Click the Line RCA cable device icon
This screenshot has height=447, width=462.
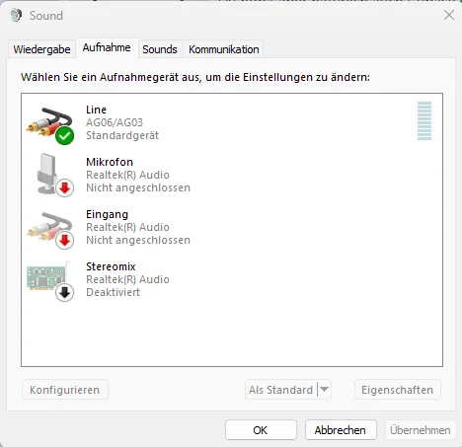[x=50, y=125]
